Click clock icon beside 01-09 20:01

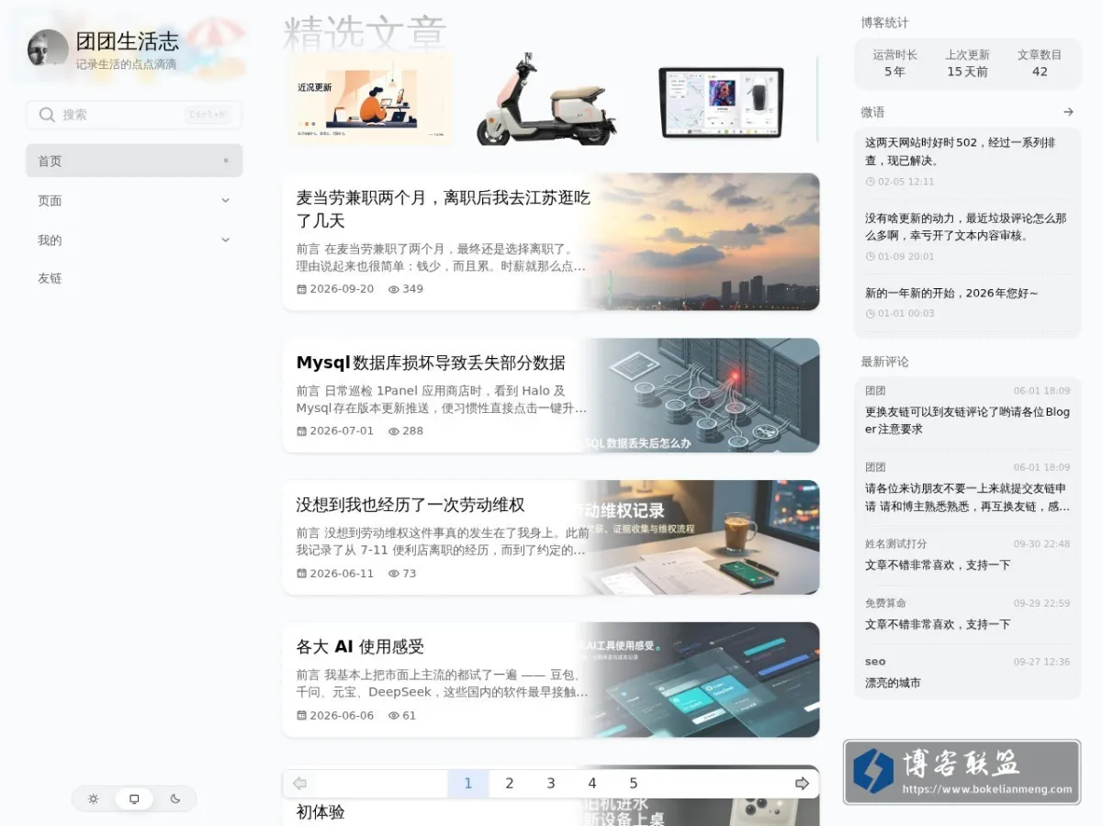(870, 257)
